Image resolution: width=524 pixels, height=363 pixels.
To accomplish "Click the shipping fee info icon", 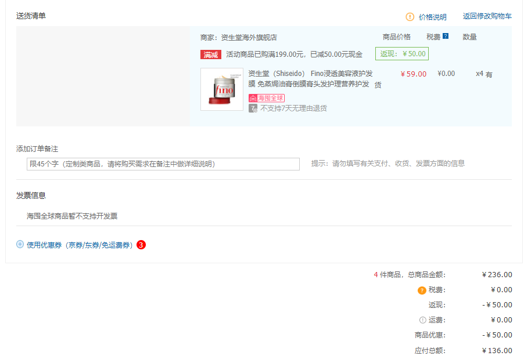I will [423, 320].
